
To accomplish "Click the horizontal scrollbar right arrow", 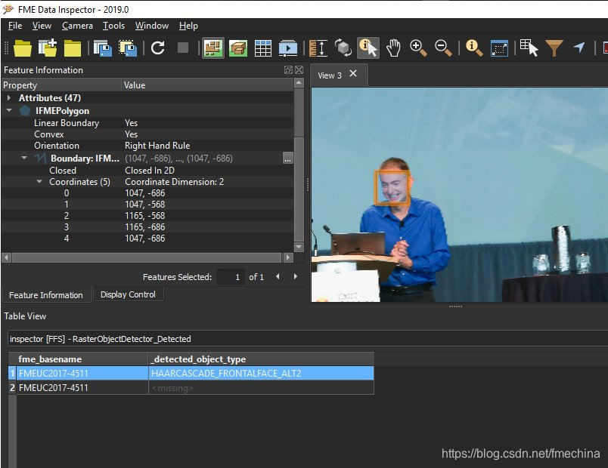I will click(x=287, y=257).
